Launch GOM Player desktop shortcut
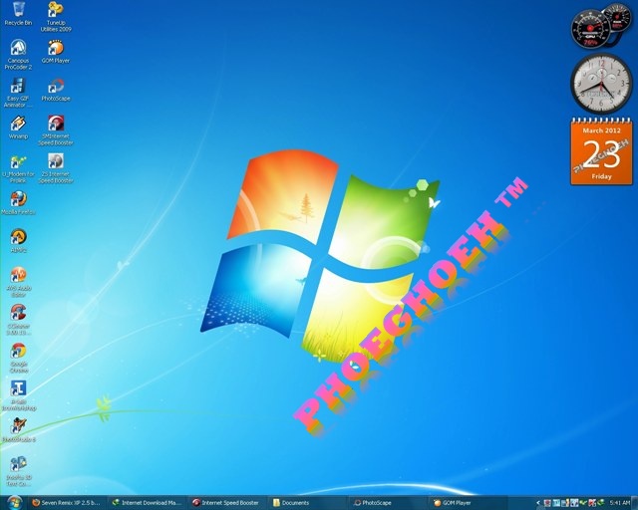Image resolution: width=638 pixels, height=510 pixels. [56, 52]
